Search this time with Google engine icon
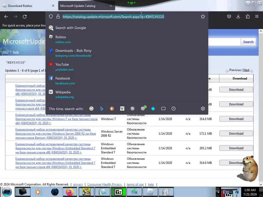Viewport: 263px width, 197px height. [x=91, y=109]
